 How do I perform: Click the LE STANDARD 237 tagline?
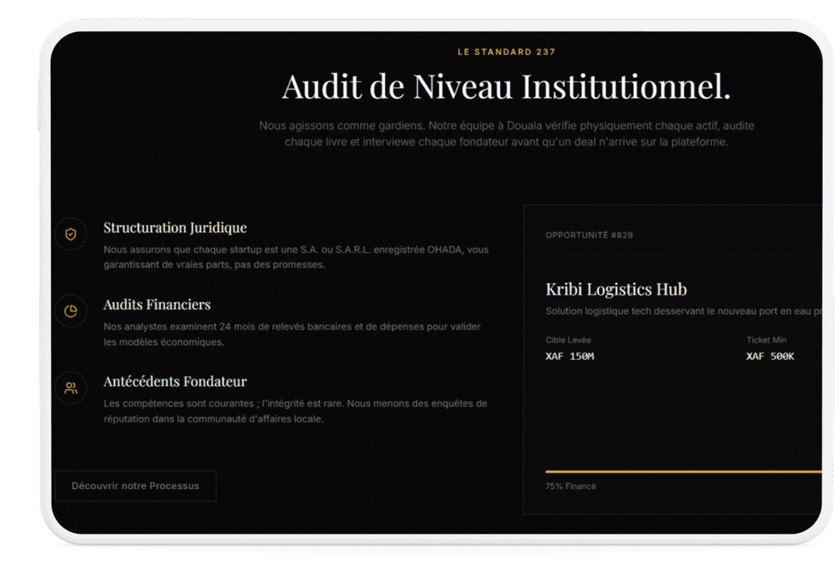coord(506,52)
